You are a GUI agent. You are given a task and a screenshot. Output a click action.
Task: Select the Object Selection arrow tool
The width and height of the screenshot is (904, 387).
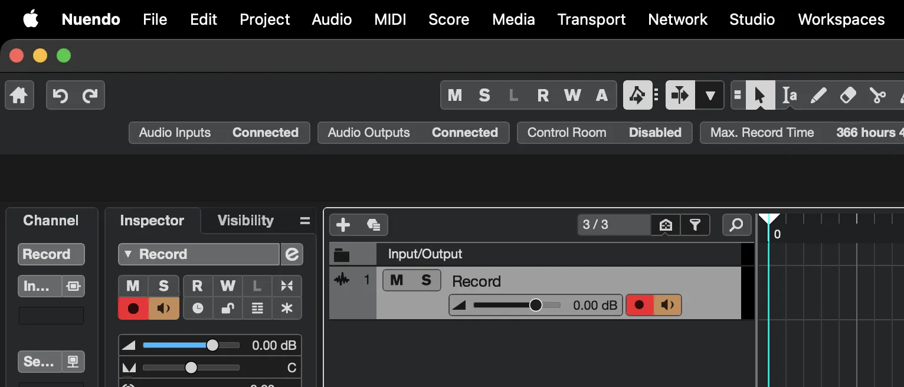(760, 95)
